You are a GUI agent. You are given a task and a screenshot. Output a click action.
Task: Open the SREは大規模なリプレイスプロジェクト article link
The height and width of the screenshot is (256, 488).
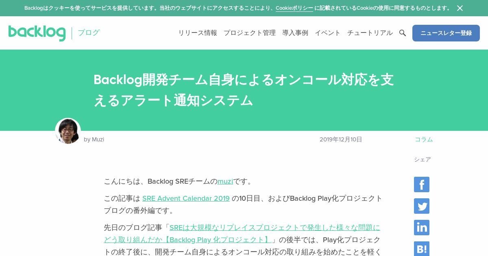tap(242, 234)
